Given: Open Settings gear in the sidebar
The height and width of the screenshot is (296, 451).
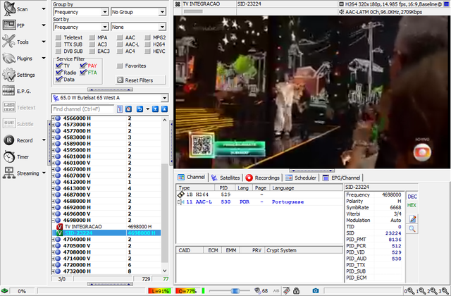Looking at the screenshot, I should point(9,75).
